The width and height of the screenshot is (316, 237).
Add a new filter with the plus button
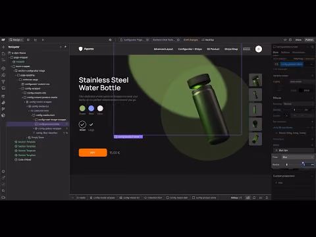[312, 145]
